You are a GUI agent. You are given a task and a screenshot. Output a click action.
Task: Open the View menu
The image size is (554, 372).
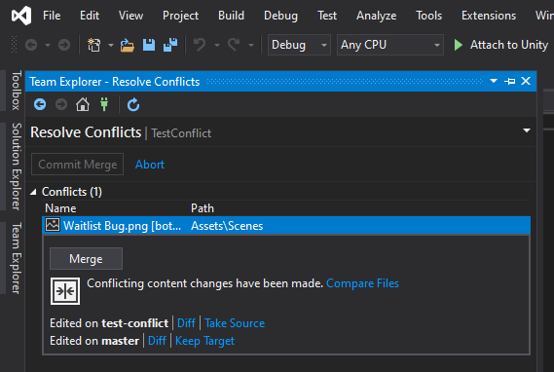click(x=130, y=16)
